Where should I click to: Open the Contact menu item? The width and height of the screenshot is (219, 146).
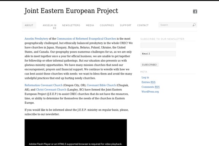(x=143, y=25)
